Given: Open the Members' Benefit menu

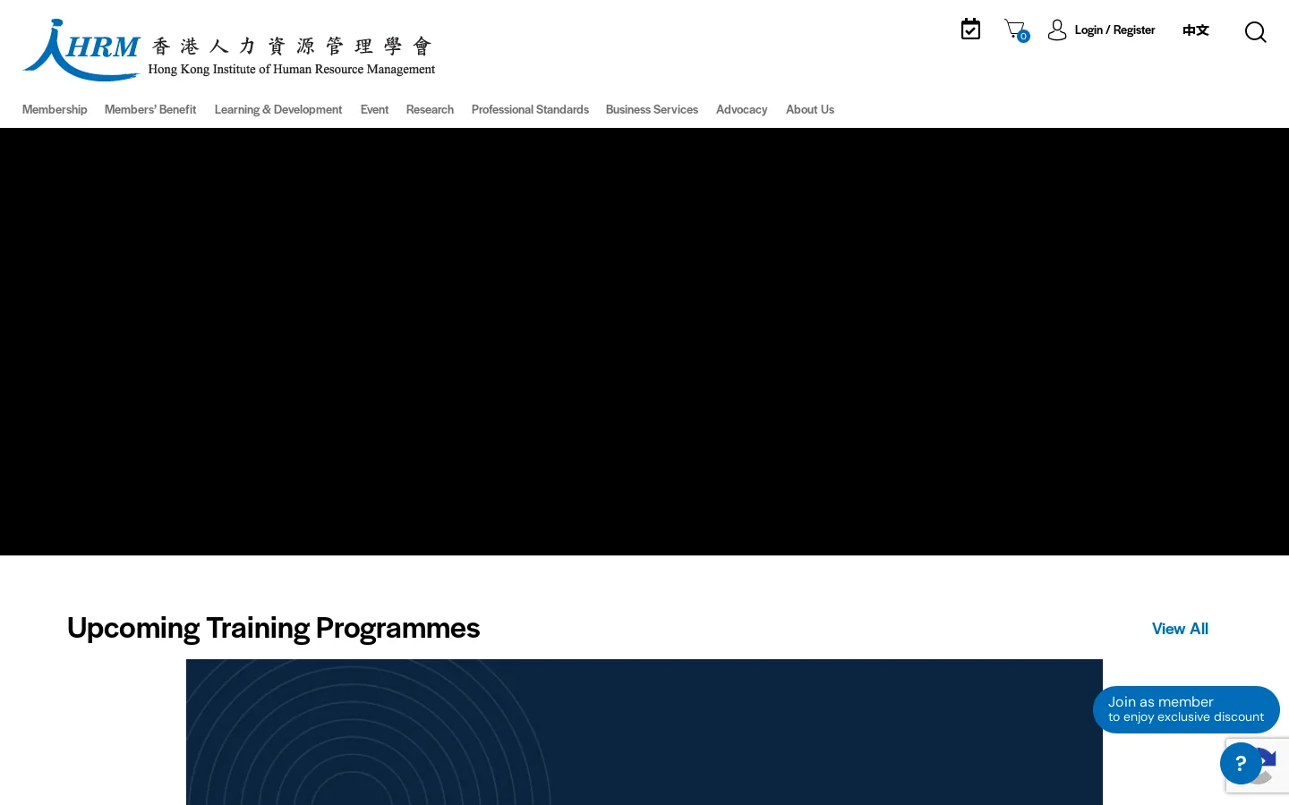Looking at the screenshot, I should click(150, 110).
